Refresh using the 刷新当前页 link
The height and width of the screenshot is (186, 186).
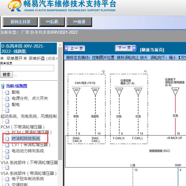tap(152, 50)
